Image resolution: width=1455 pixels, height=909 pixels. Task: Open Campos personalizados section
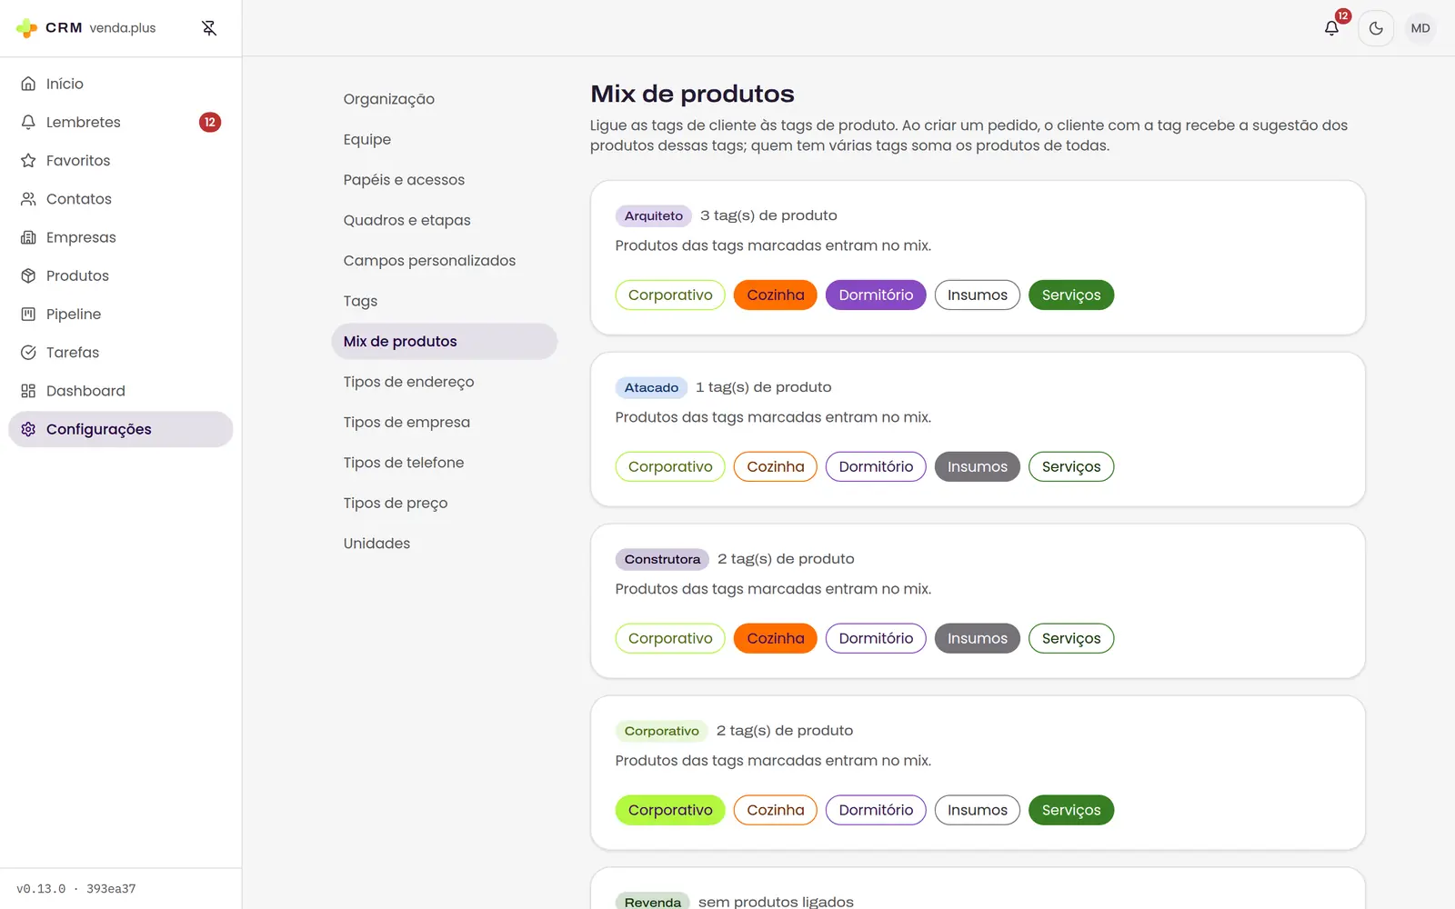[445, 261]
